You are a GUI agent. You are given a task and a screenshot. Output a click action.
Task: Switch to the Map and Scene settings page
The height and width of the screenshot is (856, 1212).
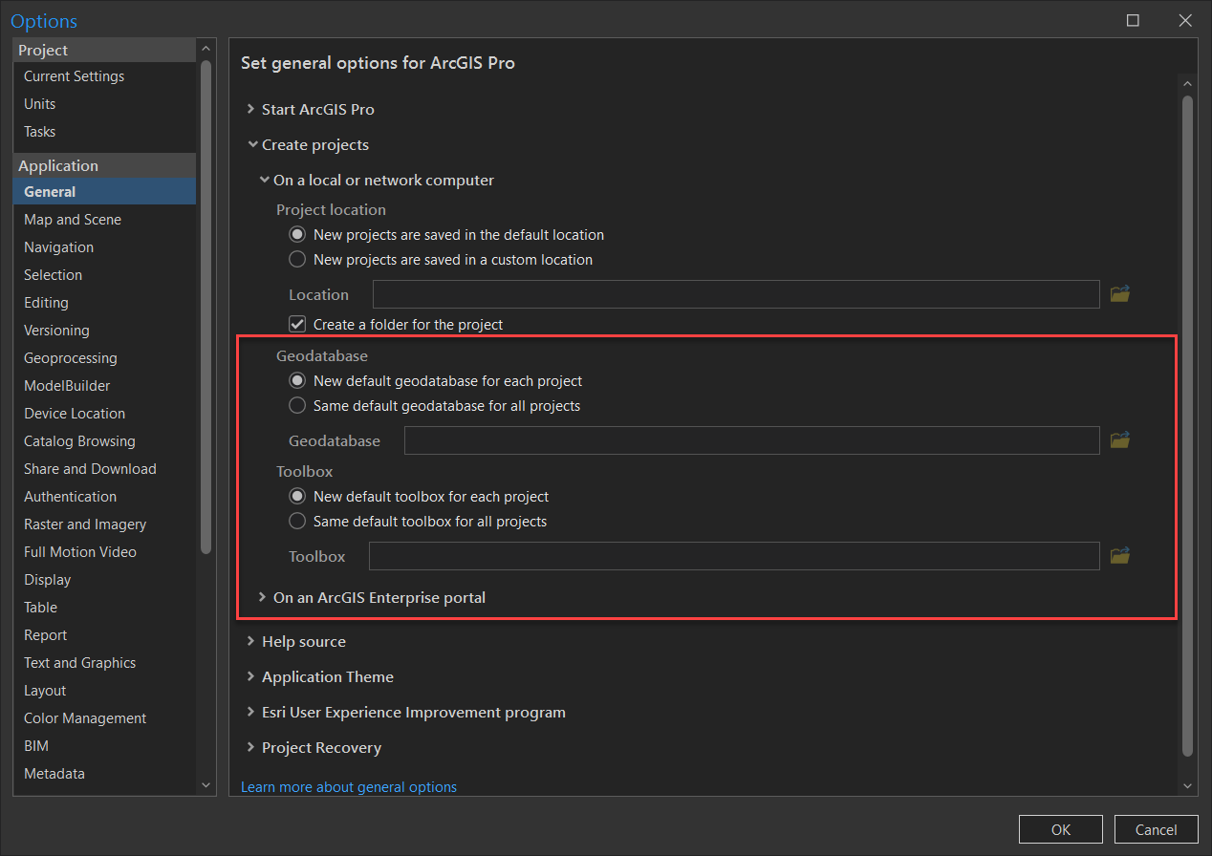[72, 219]
